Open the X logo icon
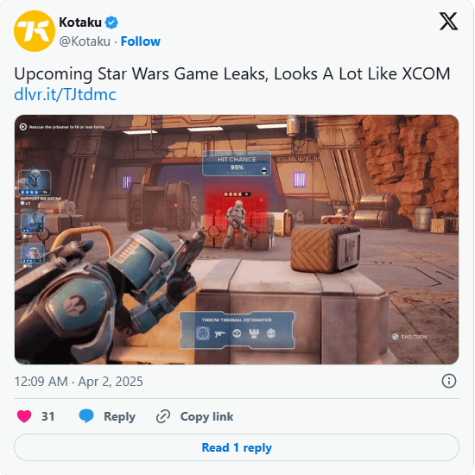This screenshot has width=475, height=475. coord(448,22)
